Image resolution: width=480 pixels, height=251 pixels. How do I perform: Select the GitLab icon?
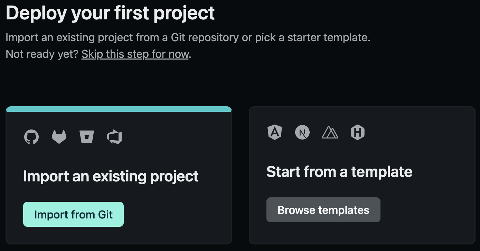(59, 136)
